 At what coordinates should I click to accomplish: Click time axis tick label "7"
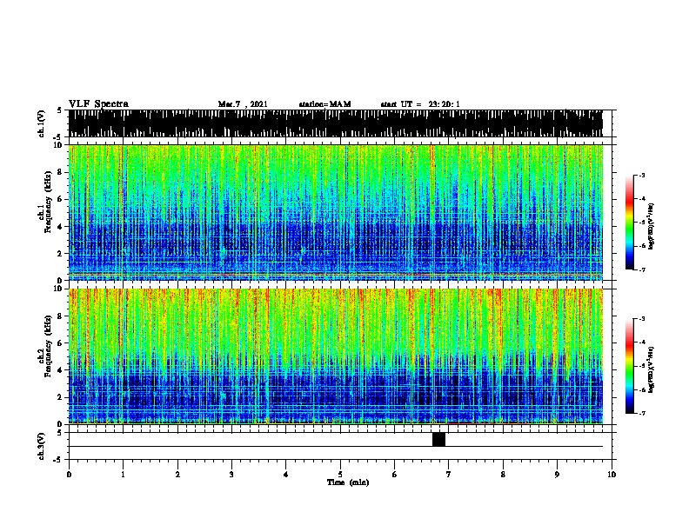pyautogui.click(x=449, y=474)
